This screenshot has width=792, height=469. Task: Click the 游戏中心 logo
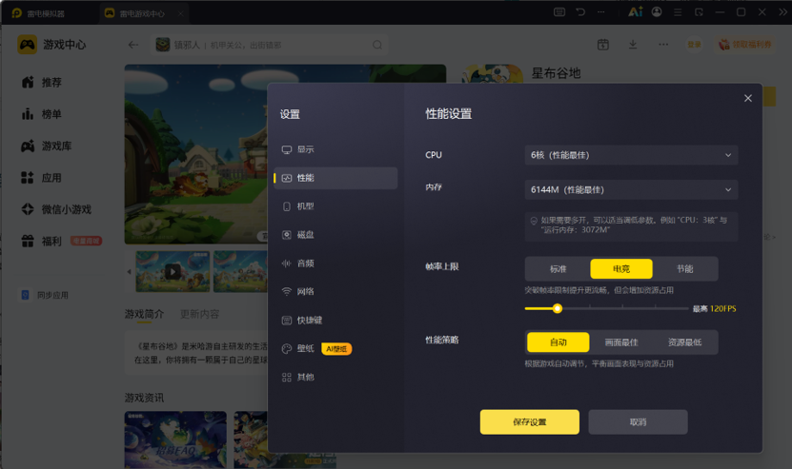point(28,45)
